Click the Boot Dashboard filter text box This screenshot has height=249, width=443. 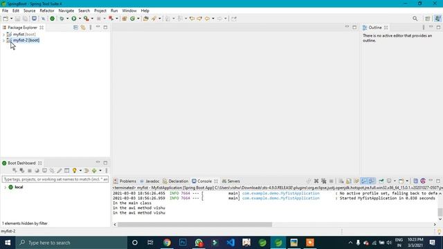pyautogui.click(x=55, y=179)
